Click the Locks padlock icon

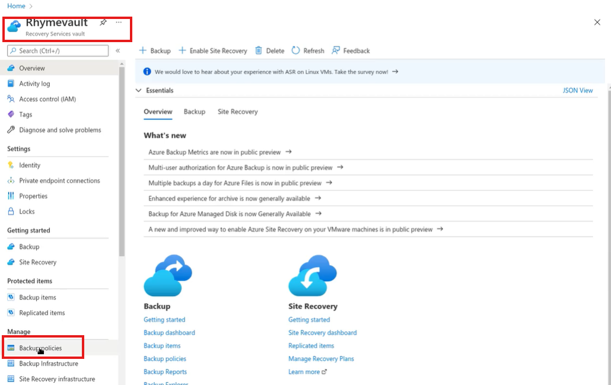point(11,211)
